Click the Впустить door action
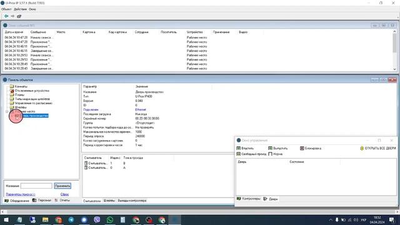 click(x=245, y=148)
